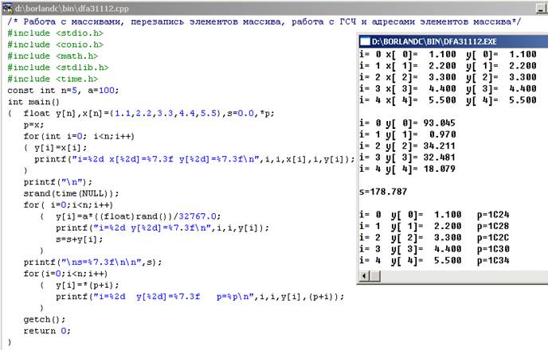Click the printf("\n"); line
This screenshot has width=548, height=350.
(x=58, y=182)
